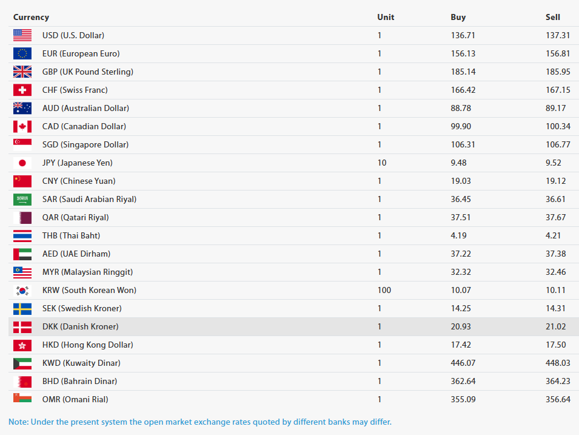Click the Japanese flag icon

tap(22, 163)
